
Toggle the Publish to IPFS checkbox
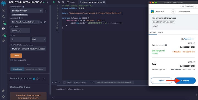click(x=12, y=60)
